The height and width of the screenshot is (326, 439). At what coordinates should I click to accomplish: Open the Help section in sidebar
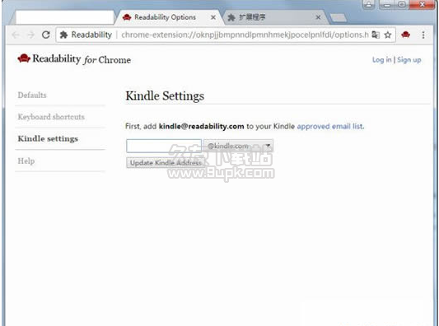(26, 161)
